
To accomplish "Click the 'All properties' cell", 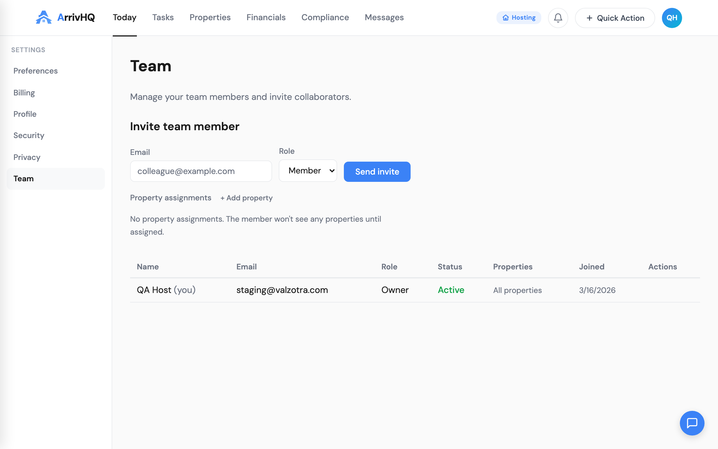I will (x=517, y=290).
